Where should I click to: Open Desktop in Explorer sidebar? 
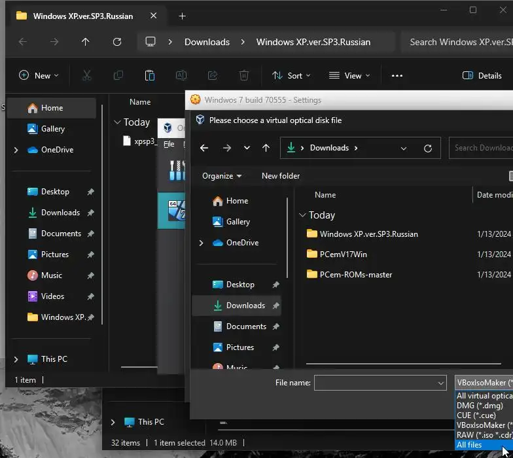(x=51, y=192)
